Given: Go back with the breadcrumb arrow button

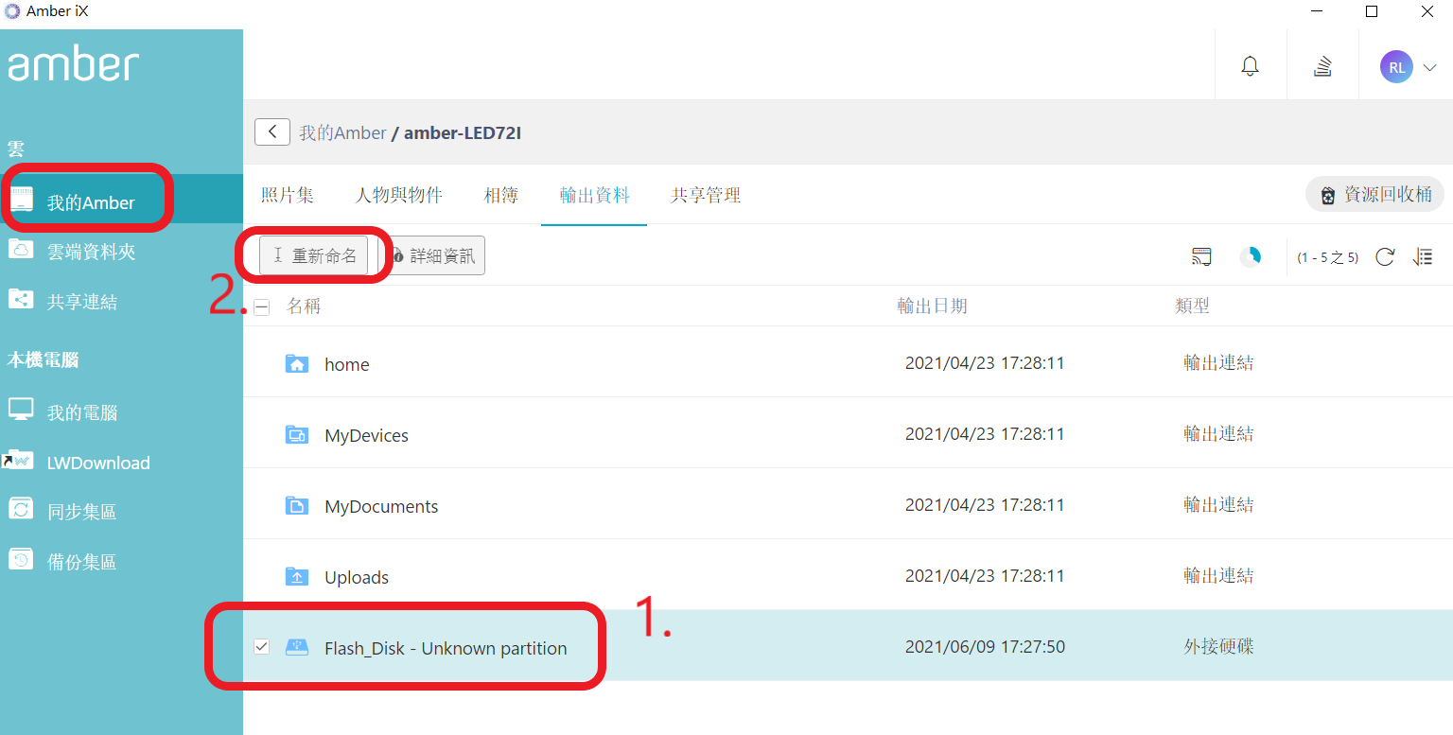Looking at the screenshot, I should tap(272, 131).
